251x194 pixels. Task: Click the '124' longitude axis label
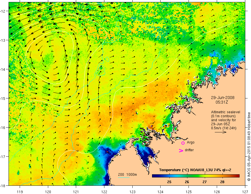tap(161, 192)
